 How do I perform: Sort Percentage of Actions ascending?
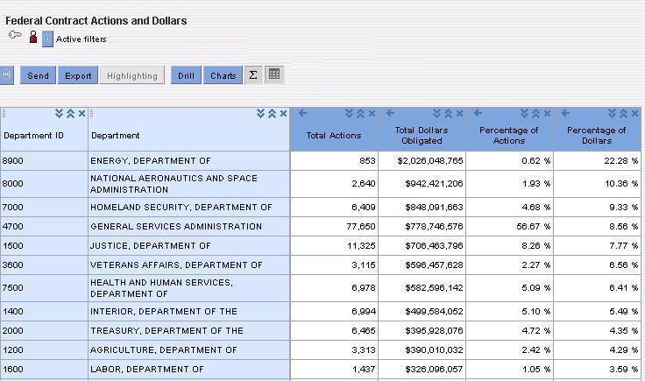pyautogui.click(x=536, y=114)
